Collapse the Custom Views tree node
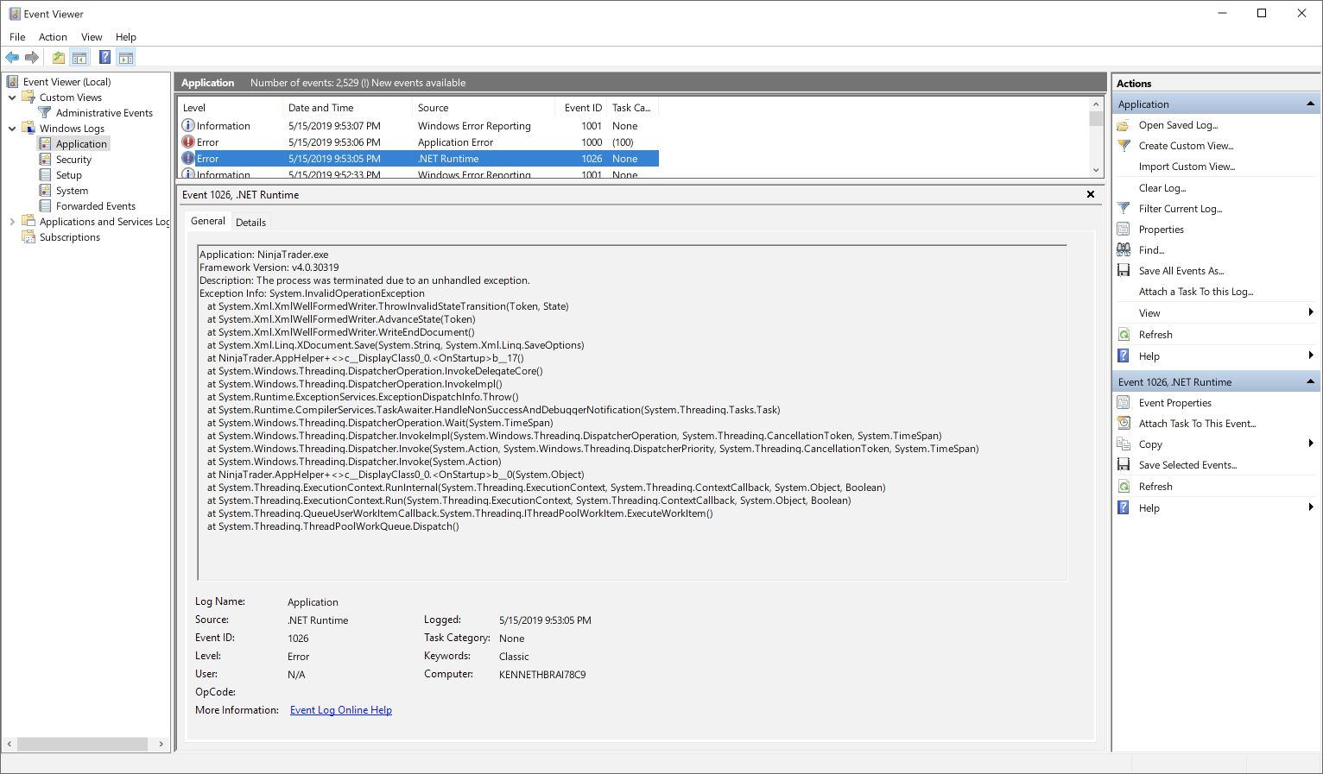 tap(12, 98)
